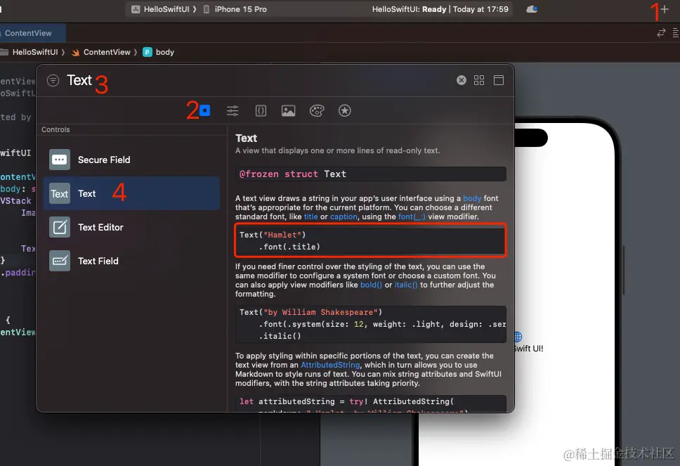Switch to the Images library tab
The image size is (680, 466).
coord(289,110)
